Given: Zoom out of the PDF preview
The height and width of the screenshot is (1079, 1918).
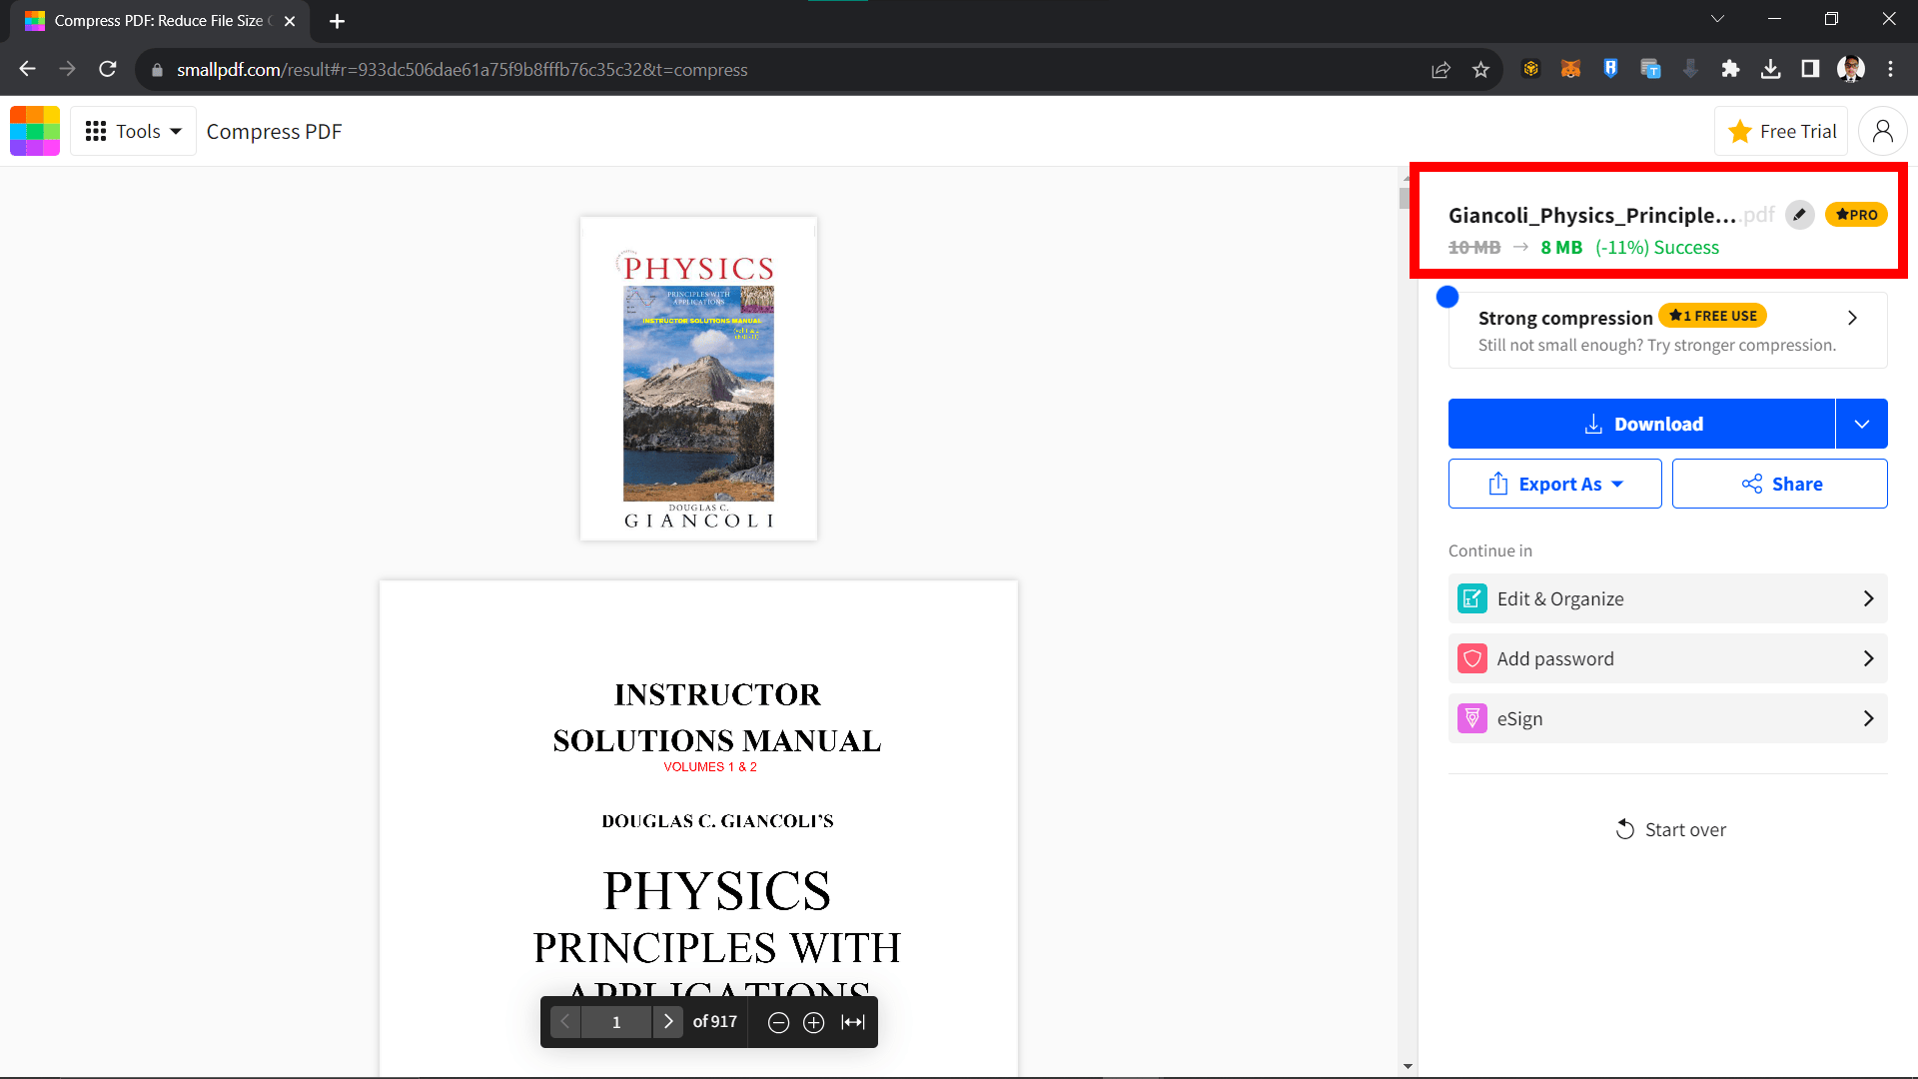Looking at the screenshot, I should click(x=778, y=1021).
